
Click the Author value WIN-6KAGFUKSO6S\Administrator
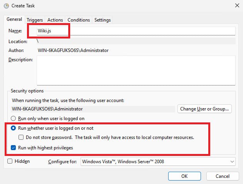[73, 50]
